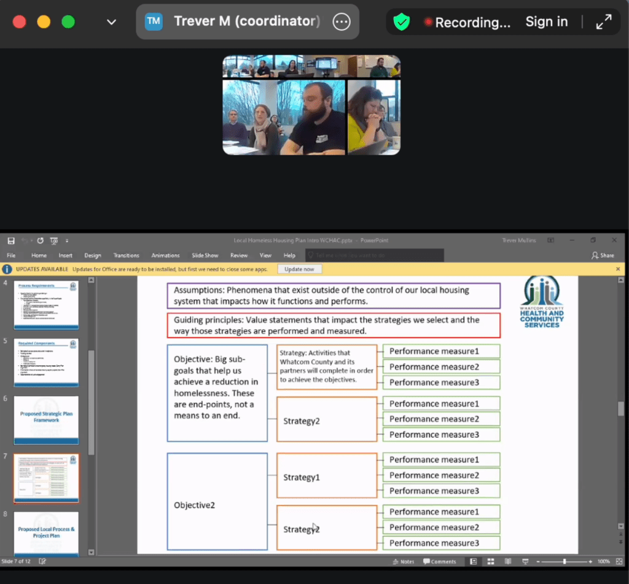Switch to Reading View in status bar

point(507,561)
